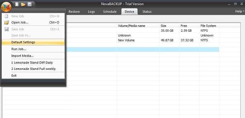Maximize the NovaBACKUP window
The height and width of the screenshot is (118, 245).
[236, 4]
